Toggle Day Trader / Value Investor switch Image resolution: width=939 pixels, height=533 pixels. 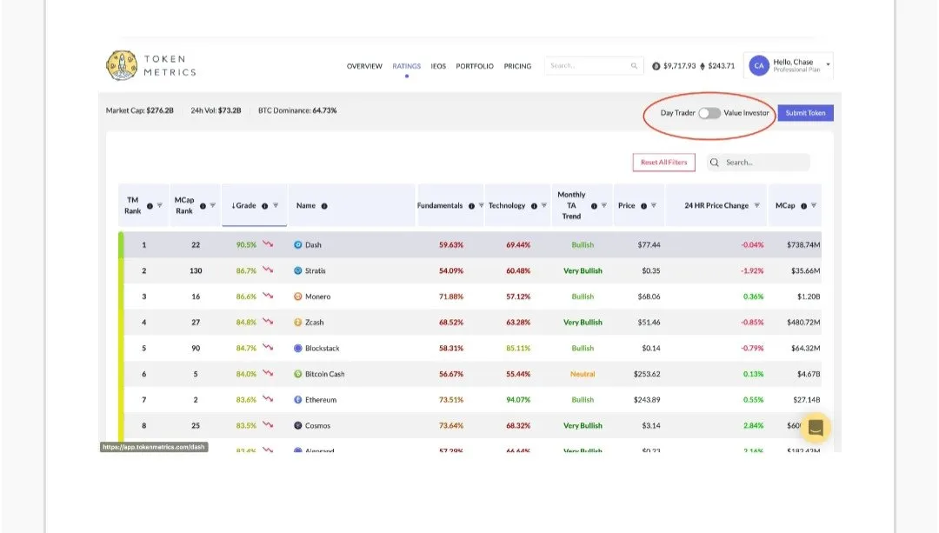tap(709, 113)
